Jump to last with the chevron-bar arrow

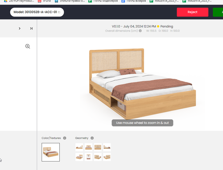click(31, 28)
